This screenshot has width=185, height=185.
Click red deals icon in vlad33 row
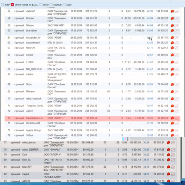tap(172, 111)
